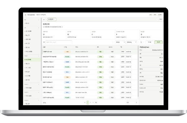Select the highlighted green item in the sidebar
Viewport: 187px width, 123px height.
click(x=32, y=60)
